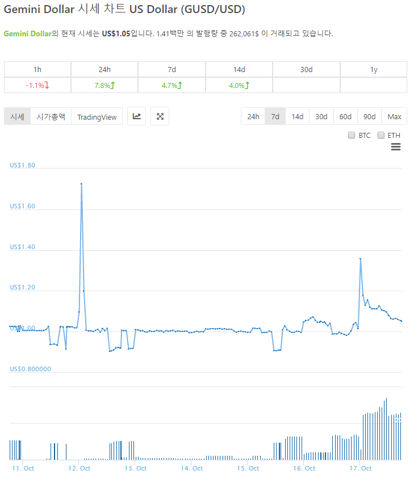Click the 12. Oct date label

click(x=79, y=468)
